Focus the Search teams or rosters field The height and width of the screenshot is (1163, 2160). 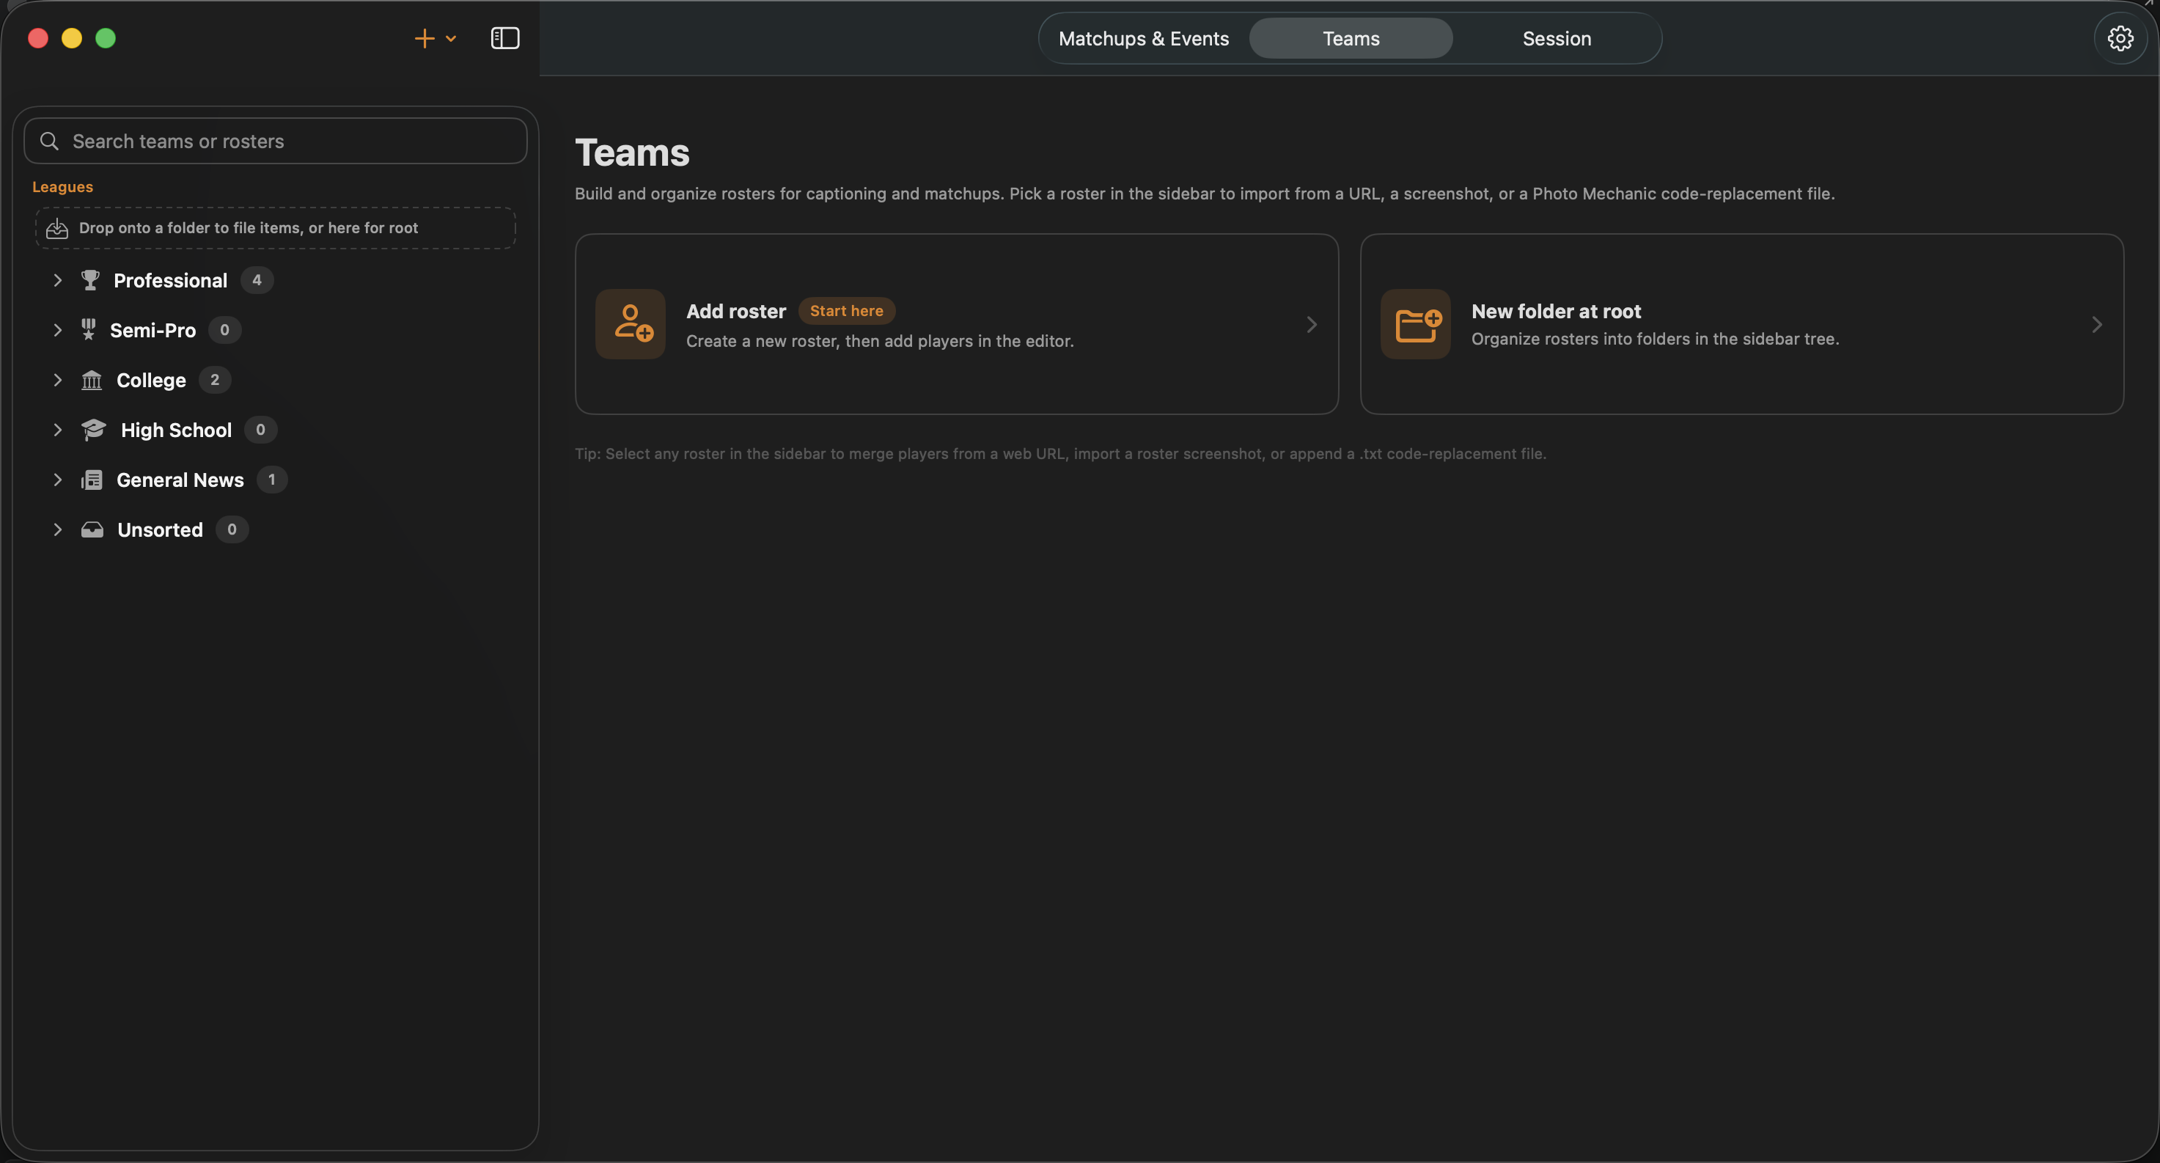point(275,141)
